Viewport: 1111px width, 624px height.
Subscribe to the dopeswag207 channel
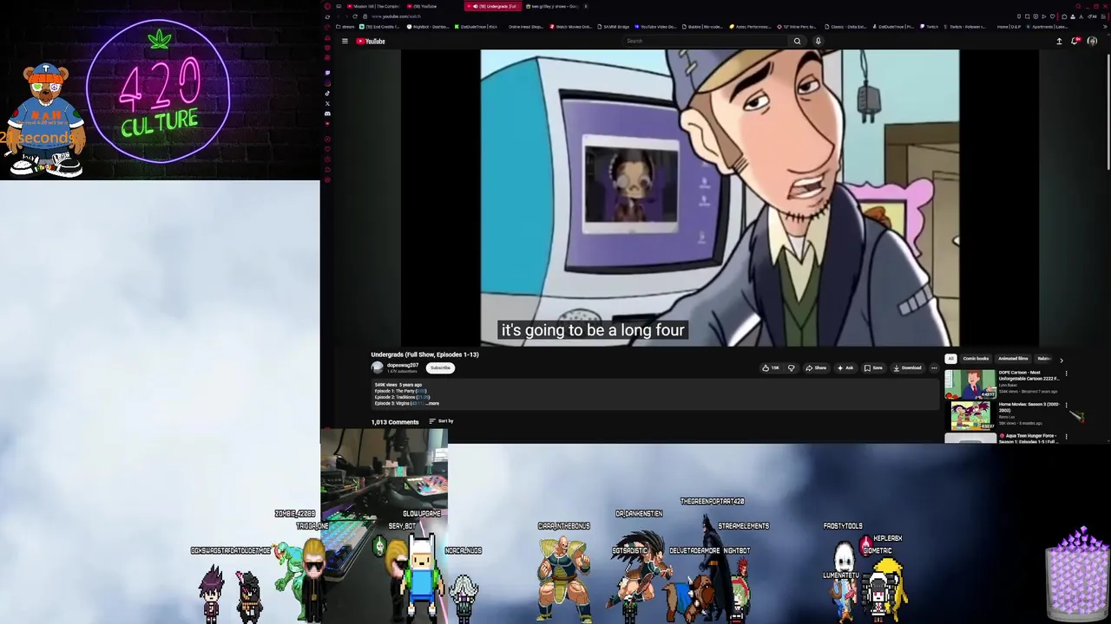440,367
